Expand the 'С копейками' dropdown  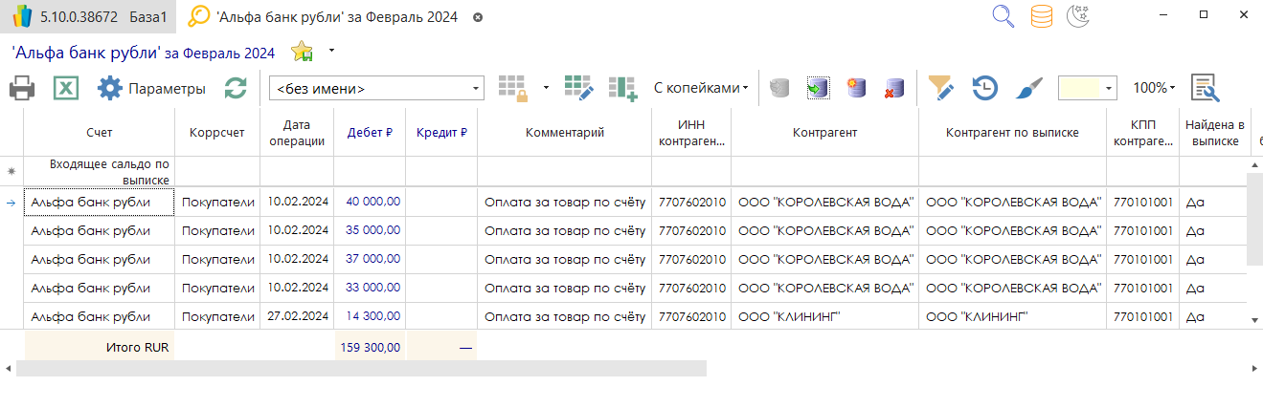(701, 88)
